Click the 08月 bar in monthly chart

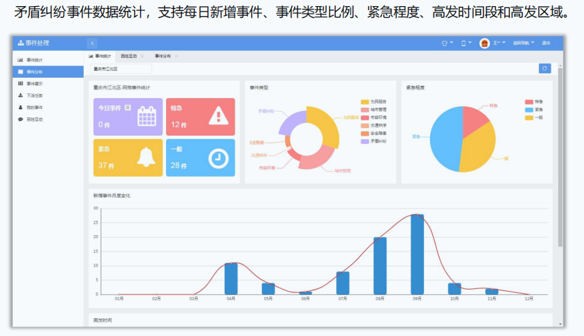click(x=380, y=266)
